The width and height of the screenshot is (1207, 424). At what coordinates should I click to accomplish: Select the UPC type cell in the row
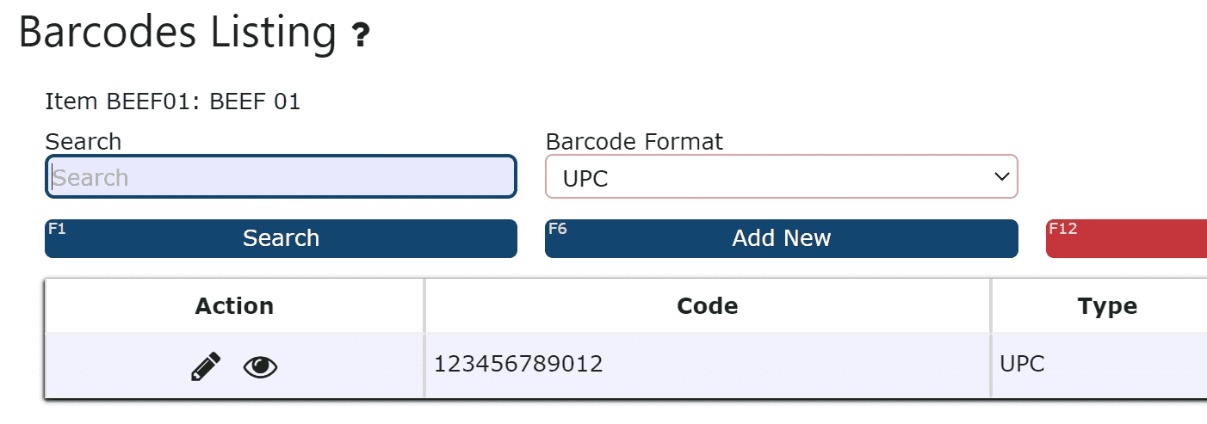(x=1099, y=365)
